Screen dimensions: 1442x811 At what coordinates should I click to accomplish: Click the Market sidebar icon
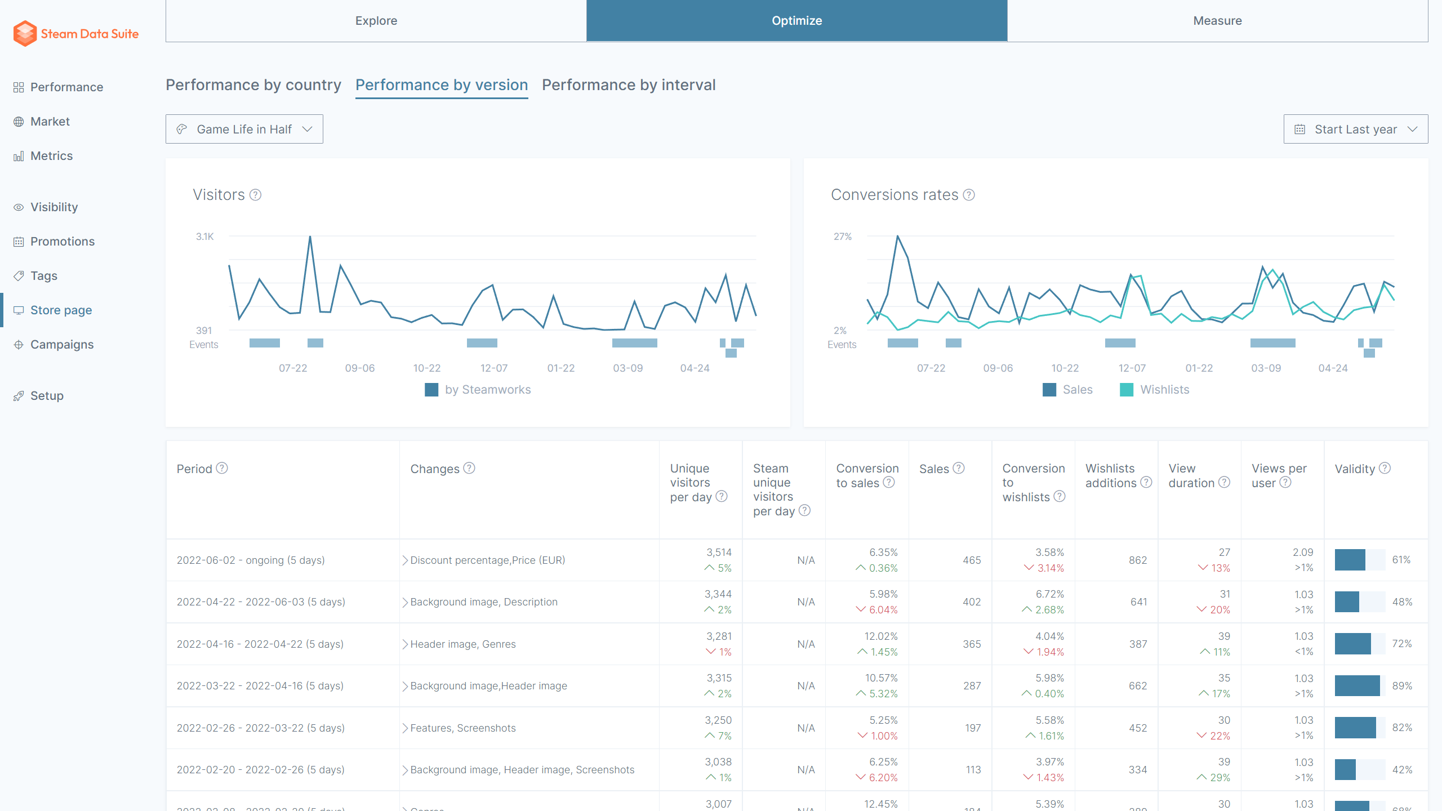[x=18, y=120]
